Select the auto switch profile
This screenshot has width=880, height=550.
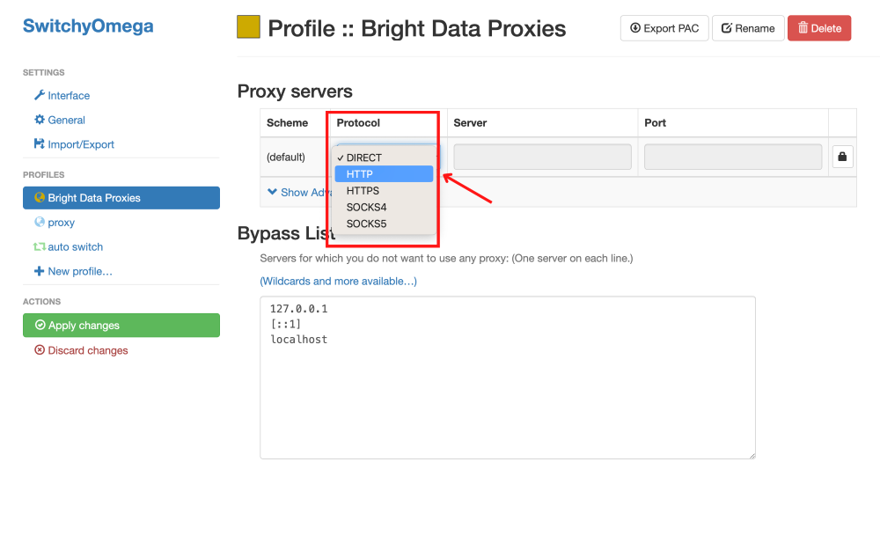tap(75, 247)
